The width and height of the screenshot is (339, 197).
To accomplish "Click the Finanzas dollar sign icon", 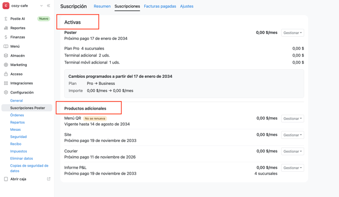I will click(6, 37).
